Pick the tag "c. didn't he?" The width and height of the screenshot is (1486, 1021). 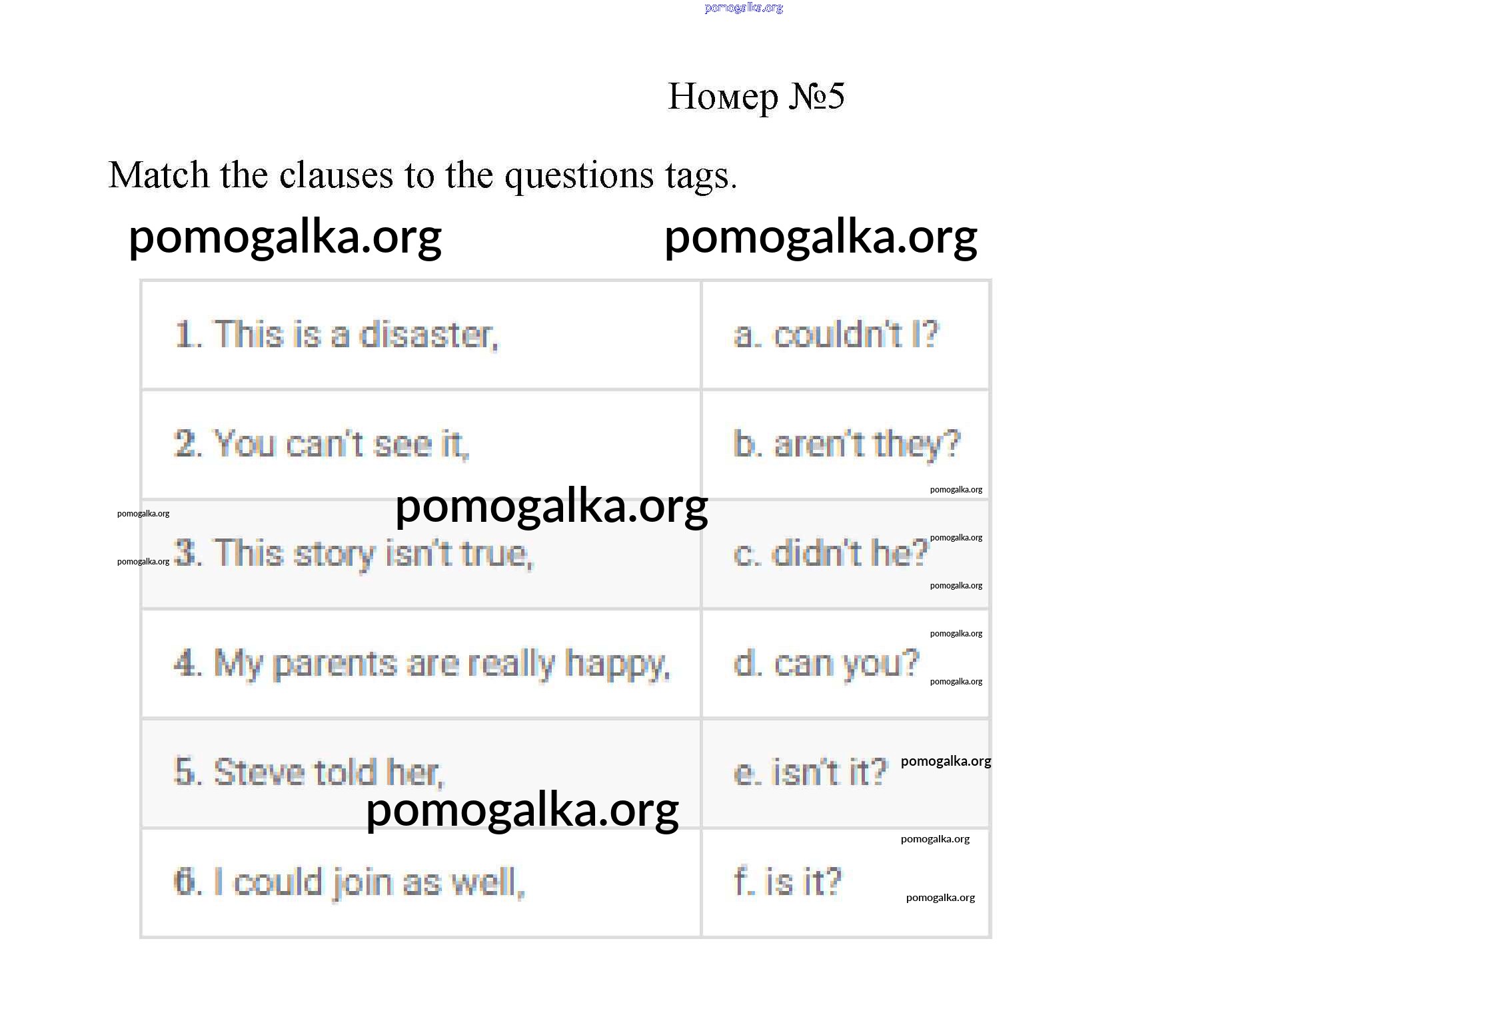tap(830, 554)
